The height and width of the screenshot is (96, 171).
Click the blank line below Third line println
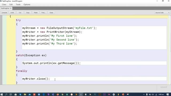[94, 47]
